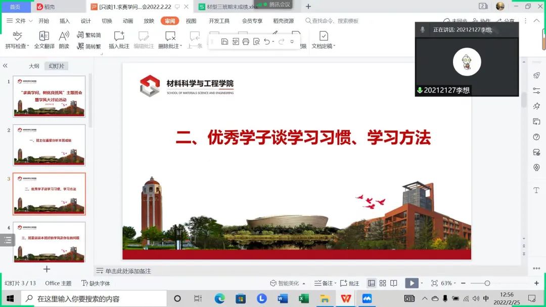Click the zoom slider handle
This screenshot has width=546, height=307.
[x=487, y=283]
